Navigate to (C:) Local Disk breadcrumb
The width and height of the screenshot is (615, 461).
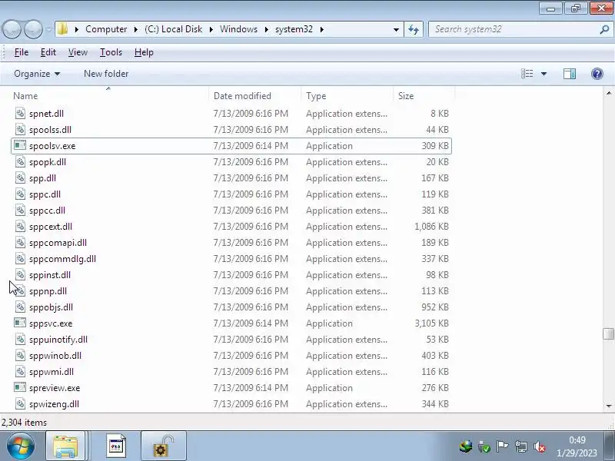click(174, 29)
